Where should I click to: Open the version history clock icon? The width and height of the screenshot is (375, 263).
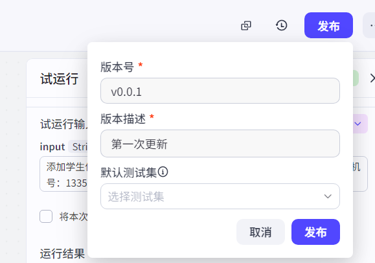click(282, 25)
